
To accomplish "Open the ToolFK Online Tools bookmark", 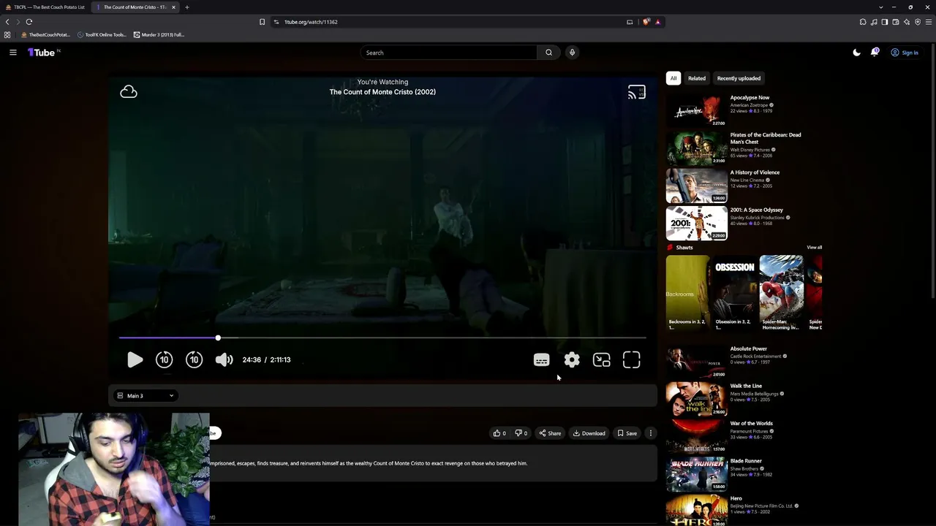I will (102, 34).
